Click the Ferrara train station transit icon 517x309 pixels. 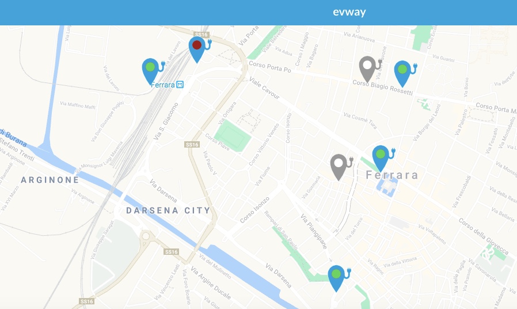(x=180, y=85)
